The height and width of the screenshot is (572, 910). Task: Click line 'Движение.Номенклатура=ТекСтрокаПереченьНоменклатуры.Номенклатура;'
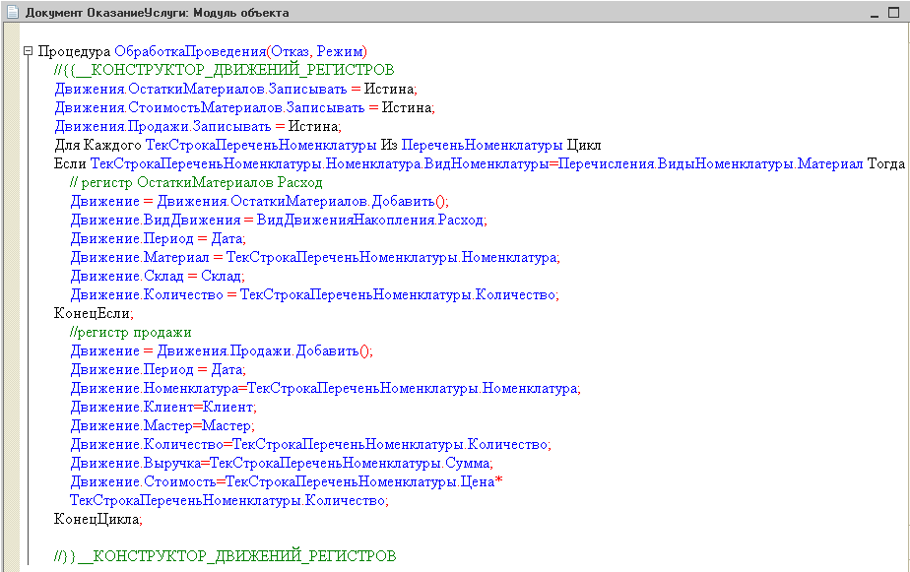(x=326, y=389)
